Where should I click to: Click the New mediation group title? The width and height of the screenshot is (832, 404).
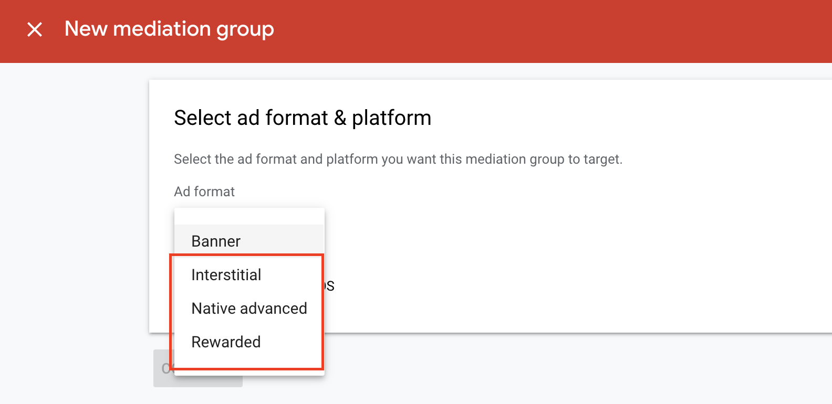coord(169,29)
